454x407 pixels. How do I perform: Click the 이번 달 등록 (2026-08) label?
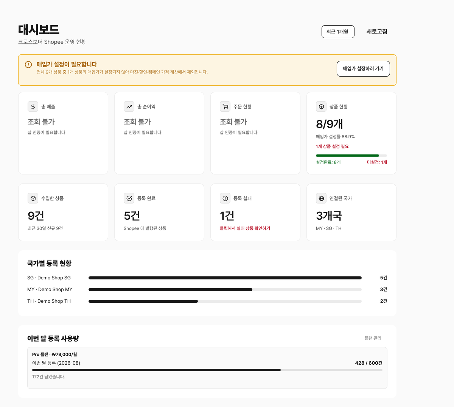(56, 363)
